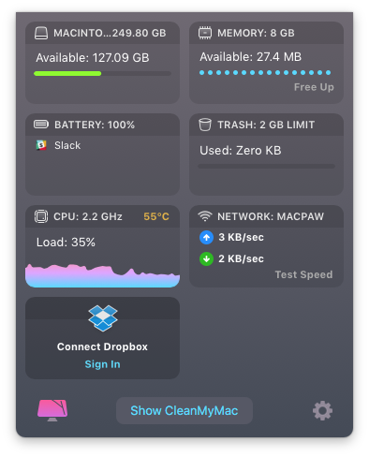This screenshot has height=457, width=369.
Task: Click the Slack app icon
Action: click(x=41, y=145)
